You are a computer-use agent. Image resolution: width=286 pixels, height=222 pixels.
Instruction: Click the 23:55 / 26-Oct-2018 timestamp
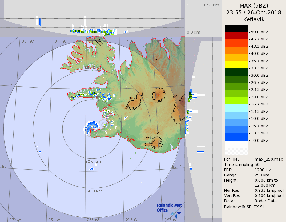point(254,13)
